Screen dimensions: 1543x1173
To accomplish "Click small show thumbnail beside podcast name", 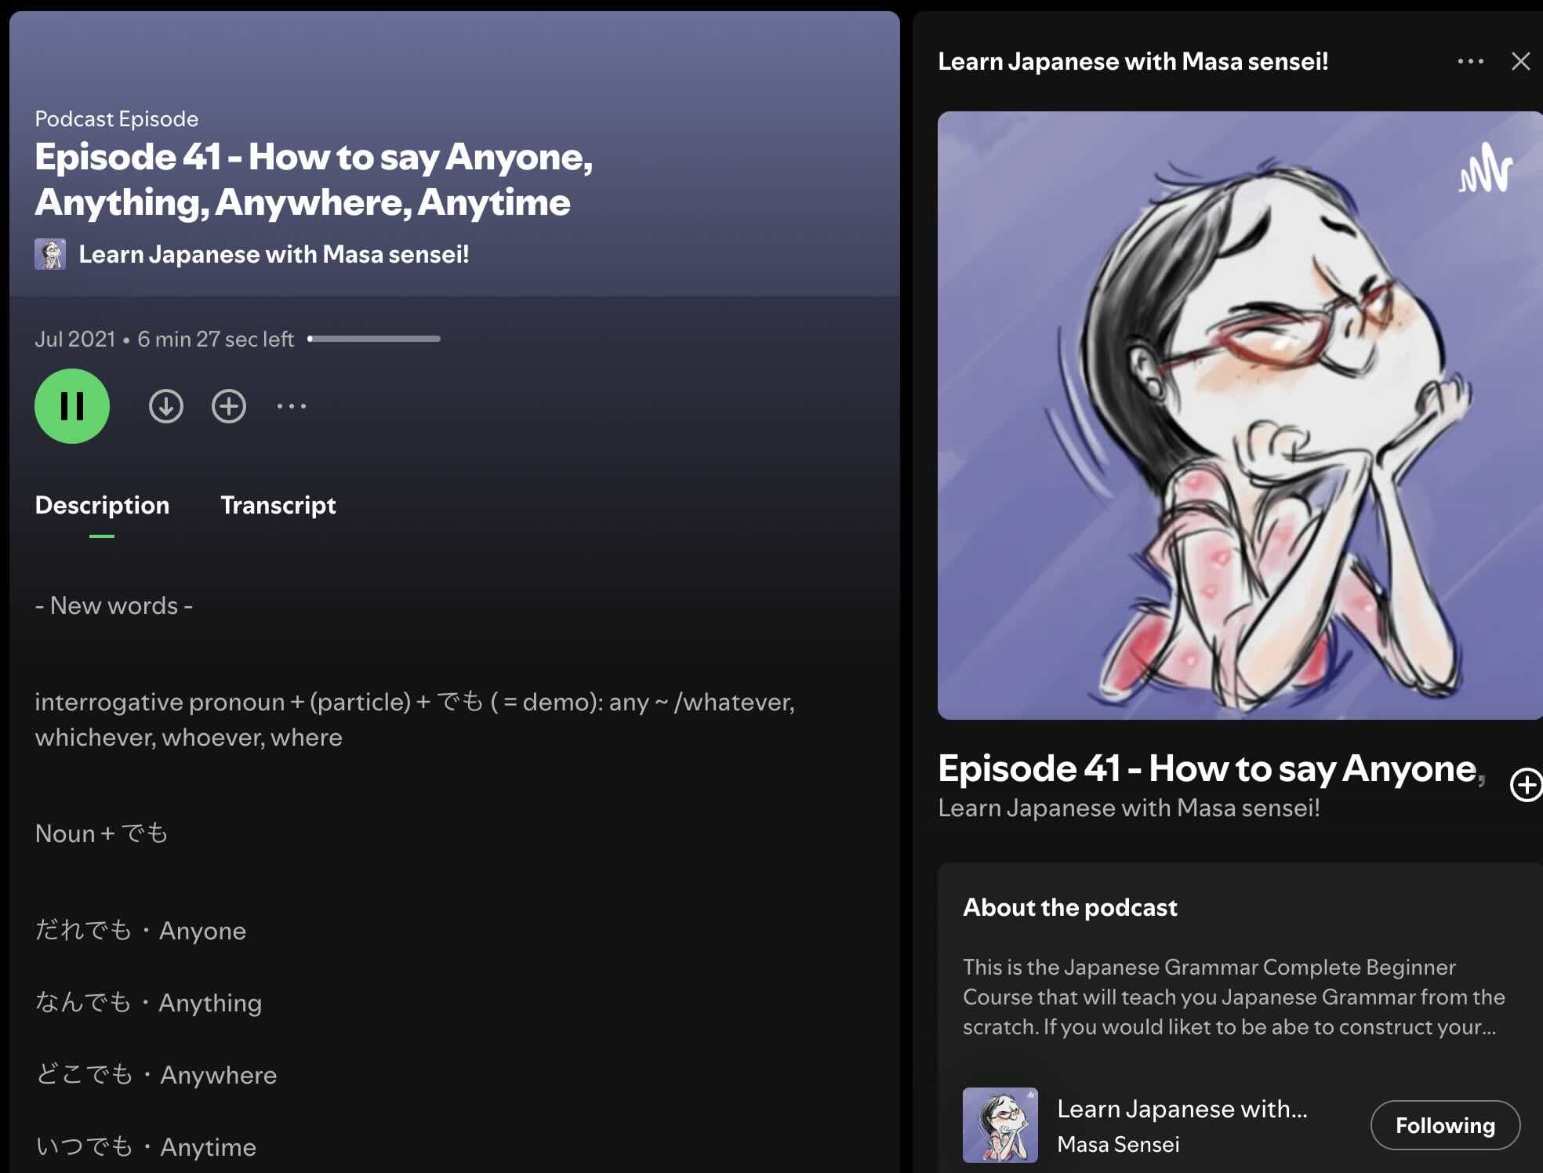I will coord(50,254).
